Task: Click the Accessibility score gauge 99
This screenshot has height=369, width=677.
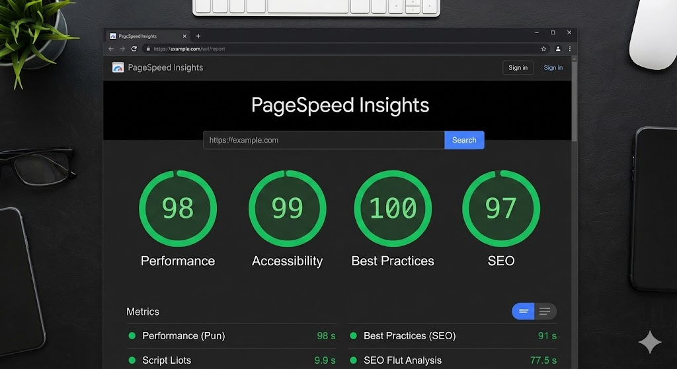Action: [288, 208]
